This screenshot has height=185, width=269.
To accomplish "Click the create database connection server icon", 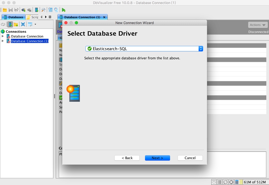I will point(37,10).
